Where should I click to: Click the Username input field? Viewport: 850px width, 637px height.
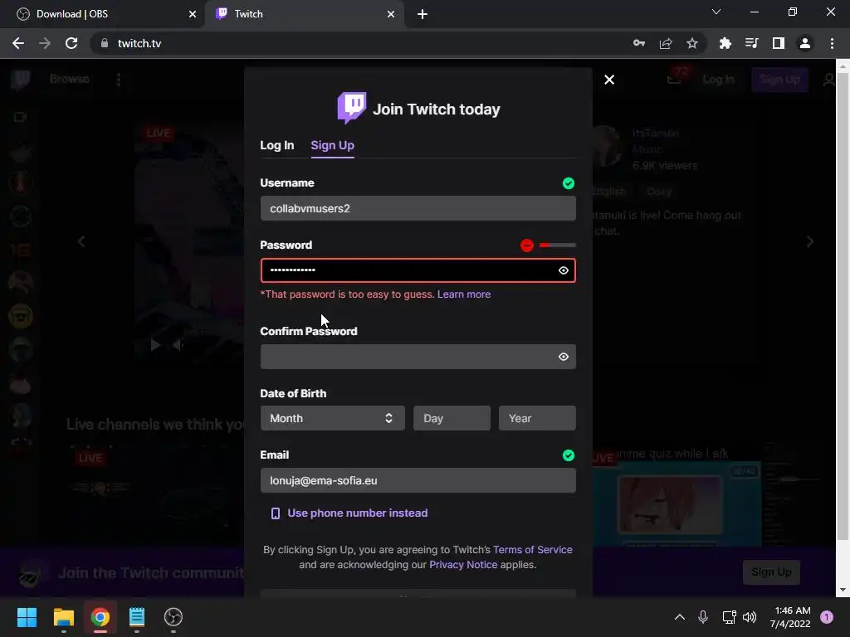click(418, 208)
